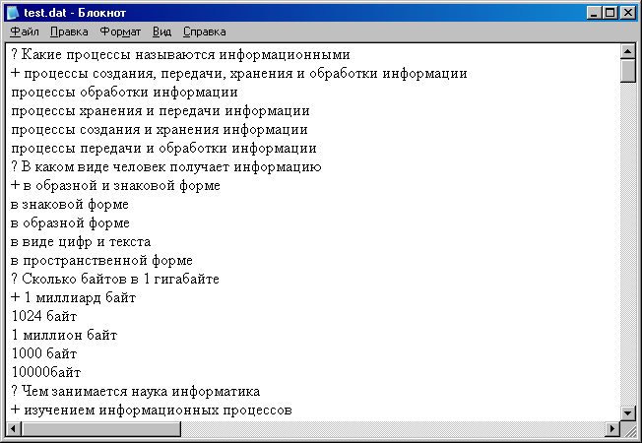This screenshot has height=443, width=642.
Task: Open the Вид menu
Action: [161, 32]
